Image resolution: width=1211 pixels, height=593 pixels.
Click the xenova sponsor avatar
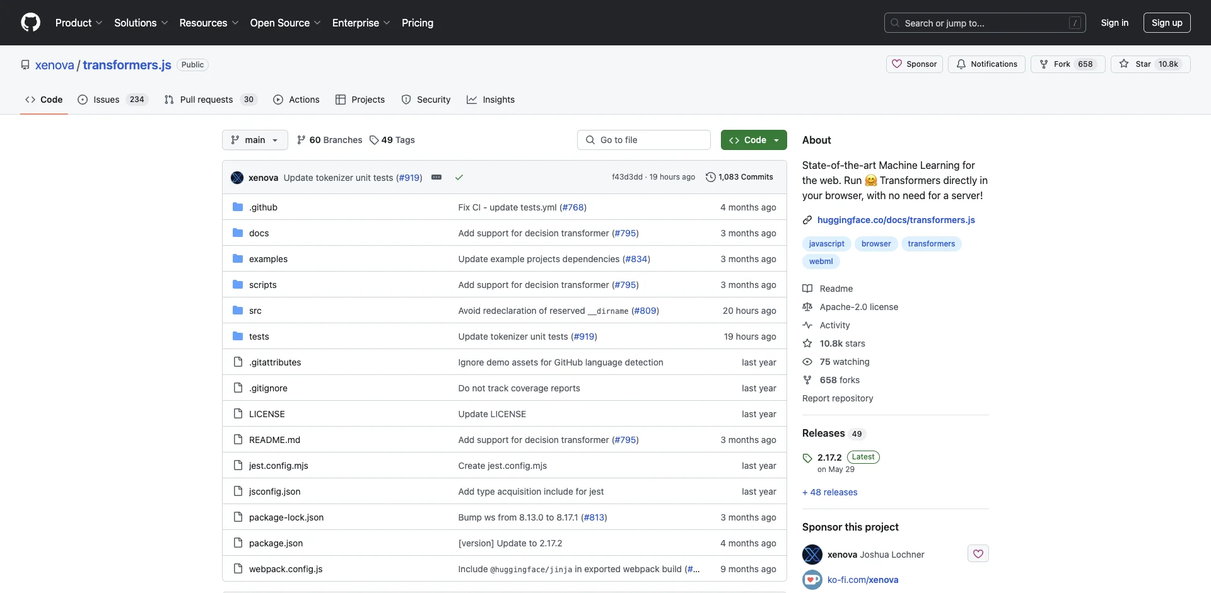(812, 555)
